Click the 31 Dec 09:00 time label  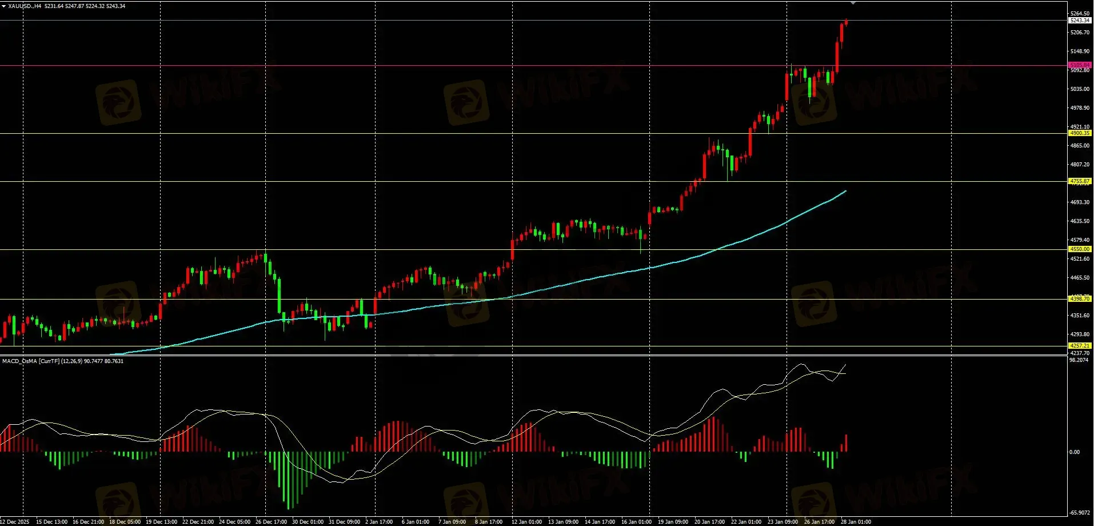[344, 522]
